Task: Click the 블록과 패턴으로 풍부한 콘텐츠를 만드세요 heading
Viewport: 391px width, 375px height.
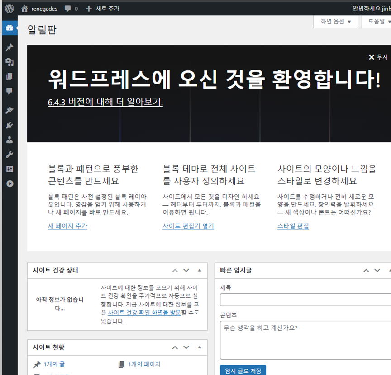Action: (93, 175)
